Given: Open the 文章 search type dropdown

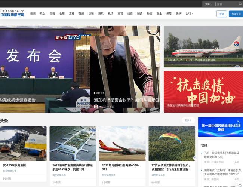Looking at the screenshot, I should point(209,4).
